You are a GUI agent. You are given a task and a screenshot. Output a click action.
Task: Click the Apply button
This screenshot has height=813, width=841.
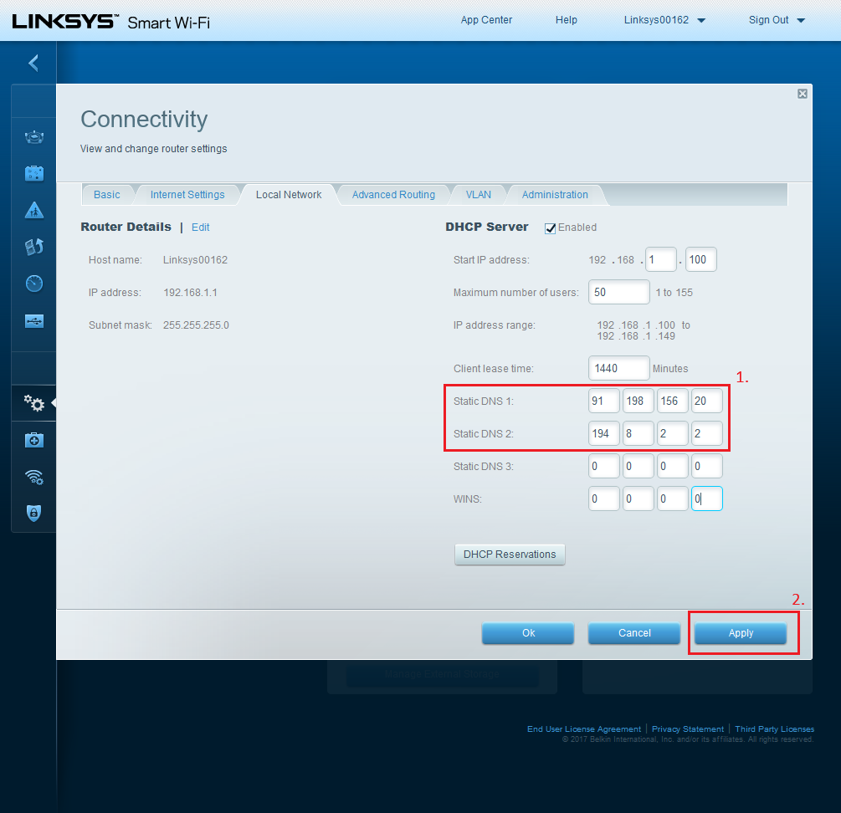[741, 633]
